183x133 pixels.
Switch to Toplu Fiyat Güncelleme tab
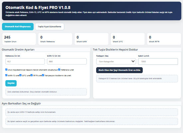point(50,27)
